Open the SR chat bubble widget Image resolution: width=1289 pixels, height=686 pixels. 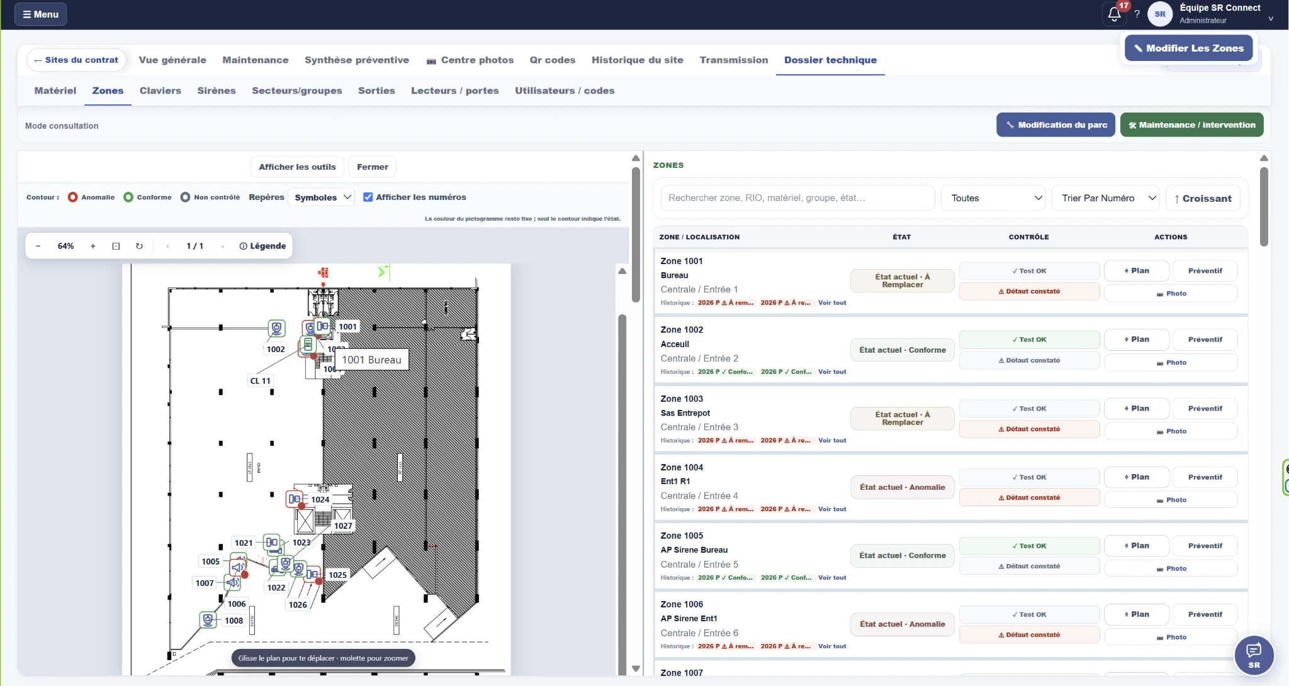(1254, 655)
